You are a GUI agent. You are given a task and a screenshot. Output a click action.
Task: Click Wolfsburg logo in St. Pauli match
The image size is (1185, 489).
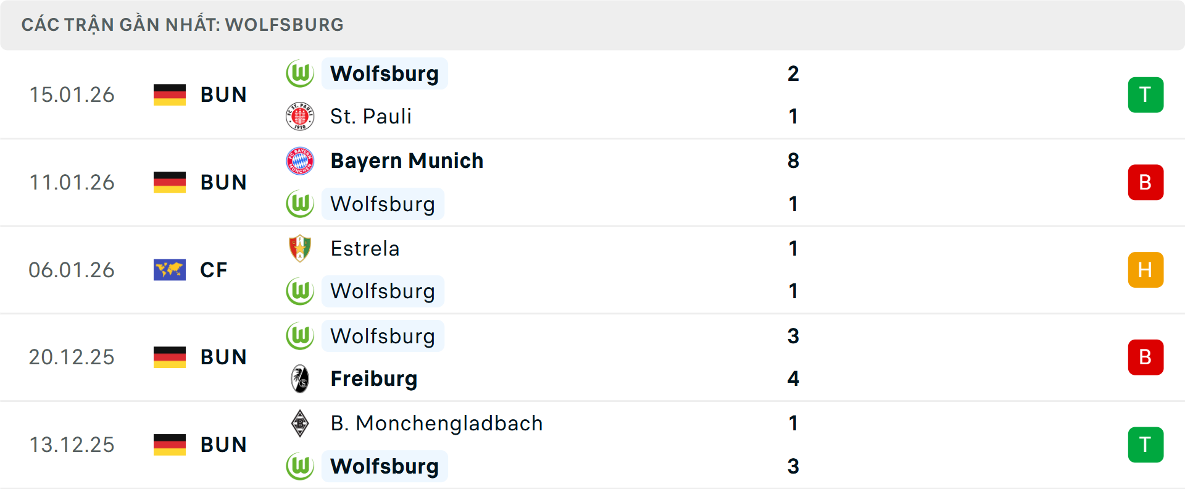click(x=300, y=73)
